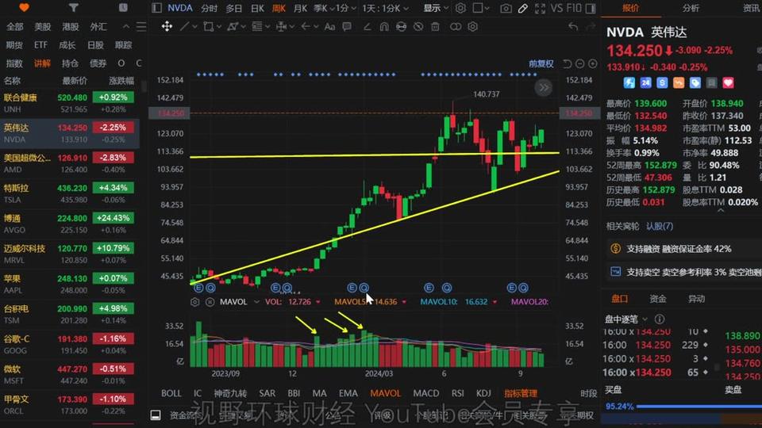
Task: Redo the drawing action
Action: [x=591, y=26]
